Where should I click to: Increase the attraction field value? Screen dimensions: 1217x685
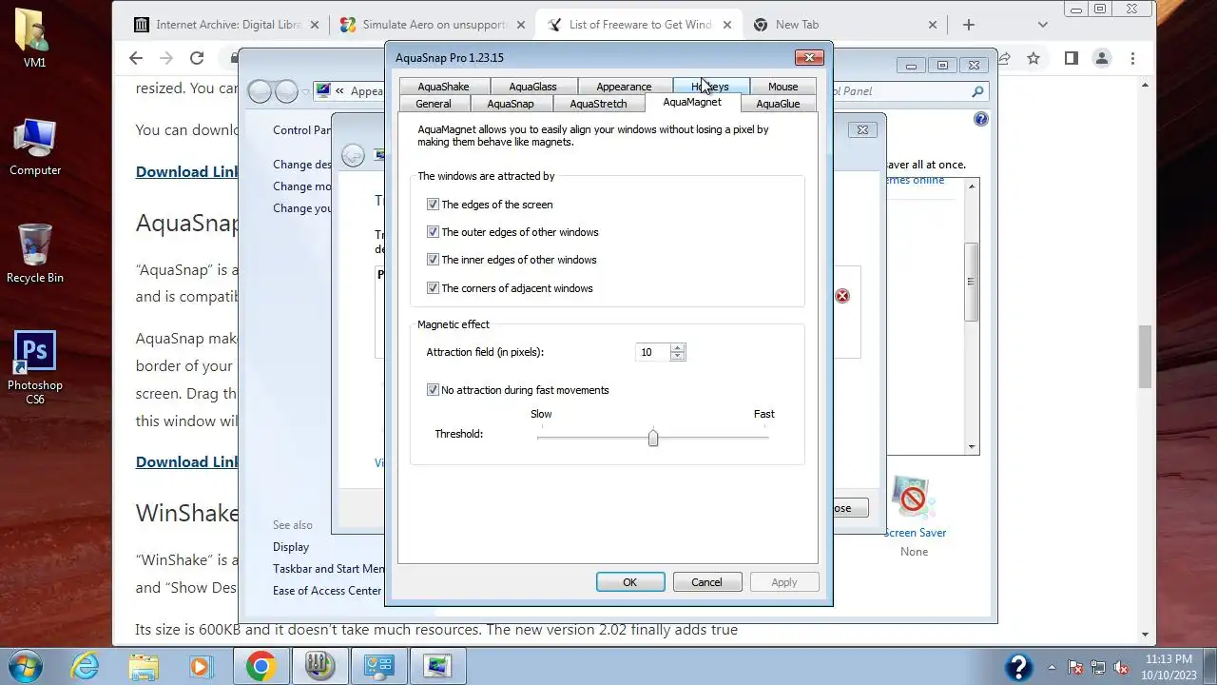coord(677,347)
